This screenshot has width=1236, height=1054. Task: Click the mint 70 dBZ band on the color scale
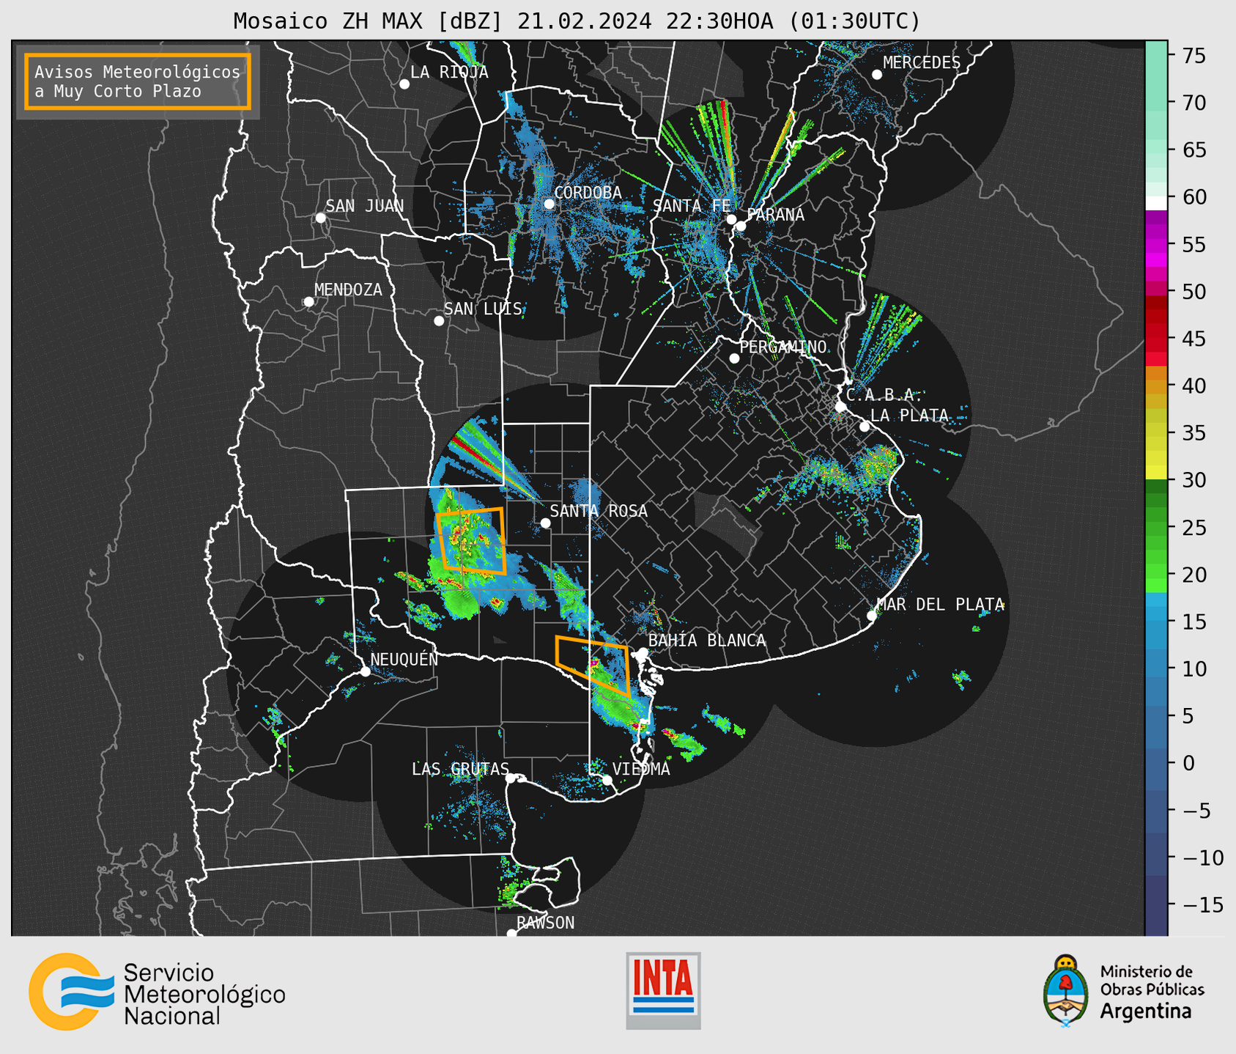click(x=1156, y=103)
